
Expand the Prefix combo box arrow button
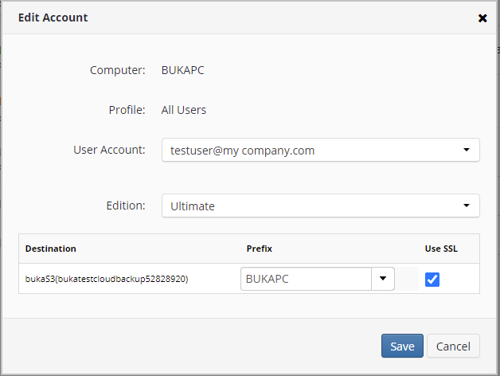point(383,279)
